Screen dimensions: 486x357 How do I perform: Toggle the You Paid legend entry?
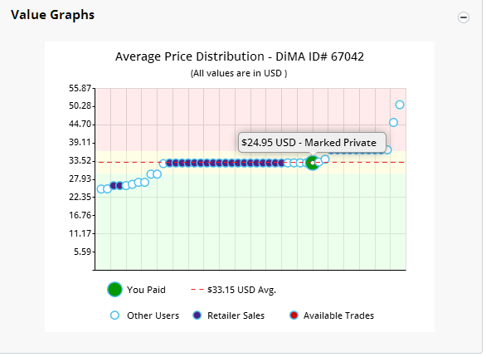[x=136, y=290]
